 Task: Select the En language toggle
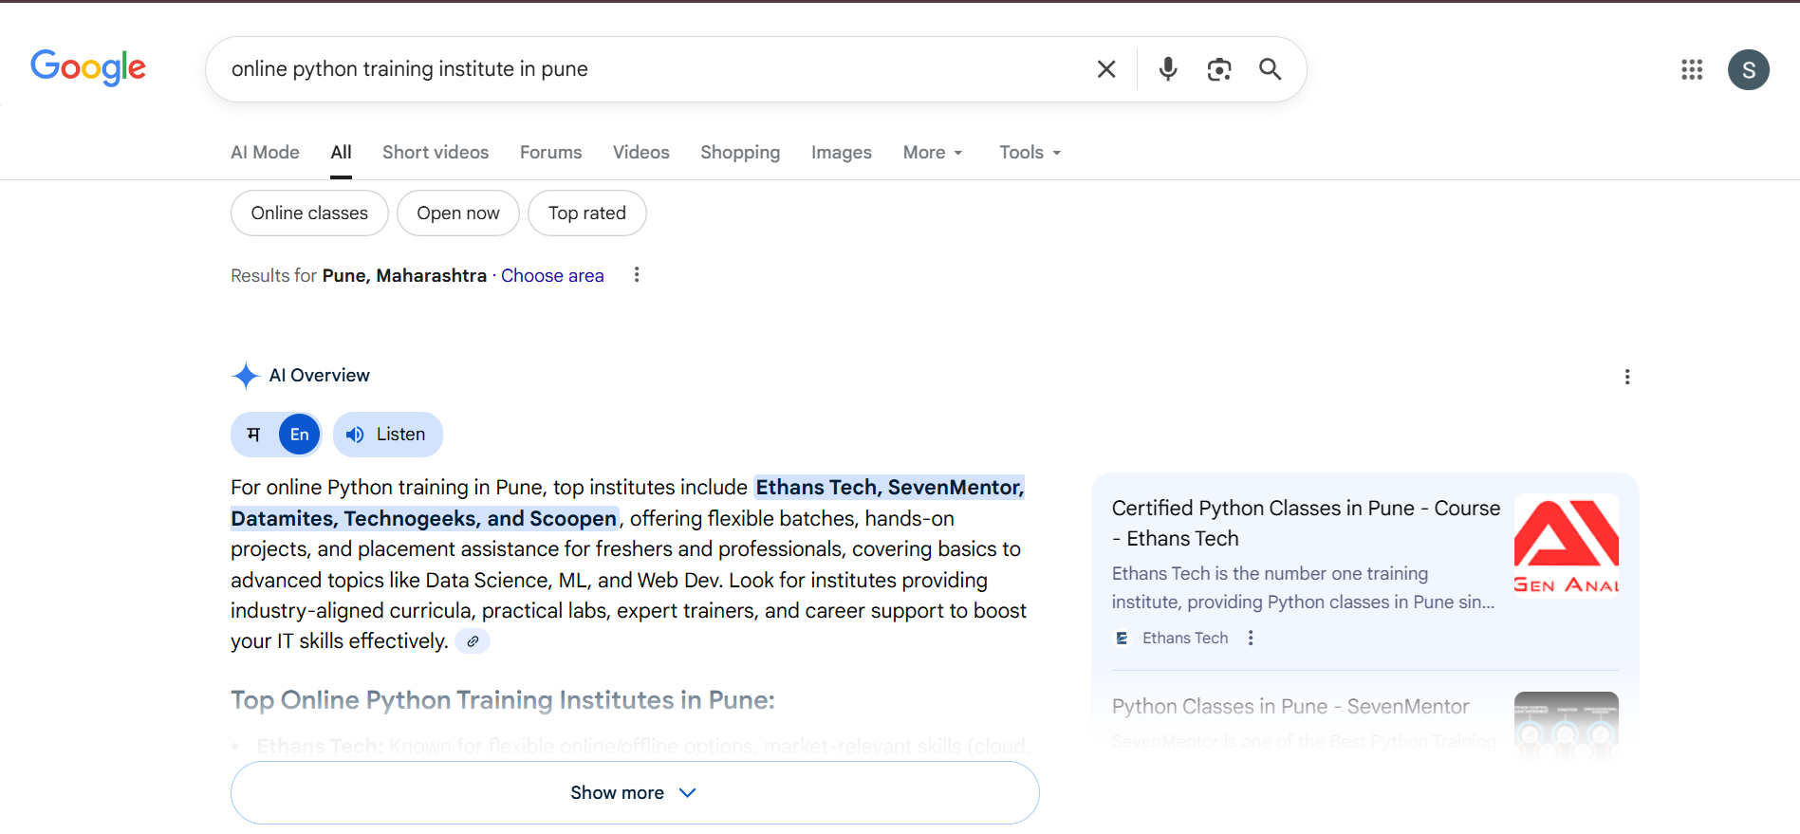299,435
